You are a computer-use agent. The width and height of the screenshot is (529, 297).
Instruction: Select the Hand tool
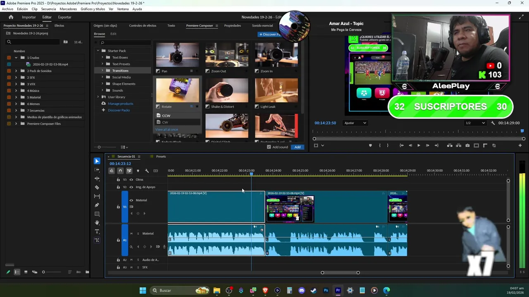tap(97, 223)
